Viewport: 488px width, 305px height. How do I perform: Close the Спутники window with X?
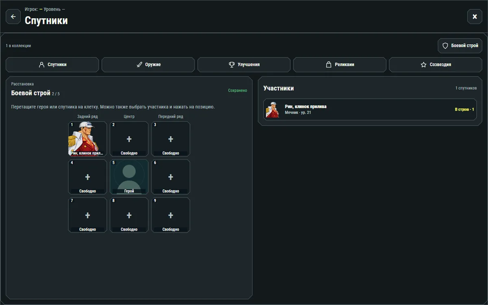coord(475,17)
